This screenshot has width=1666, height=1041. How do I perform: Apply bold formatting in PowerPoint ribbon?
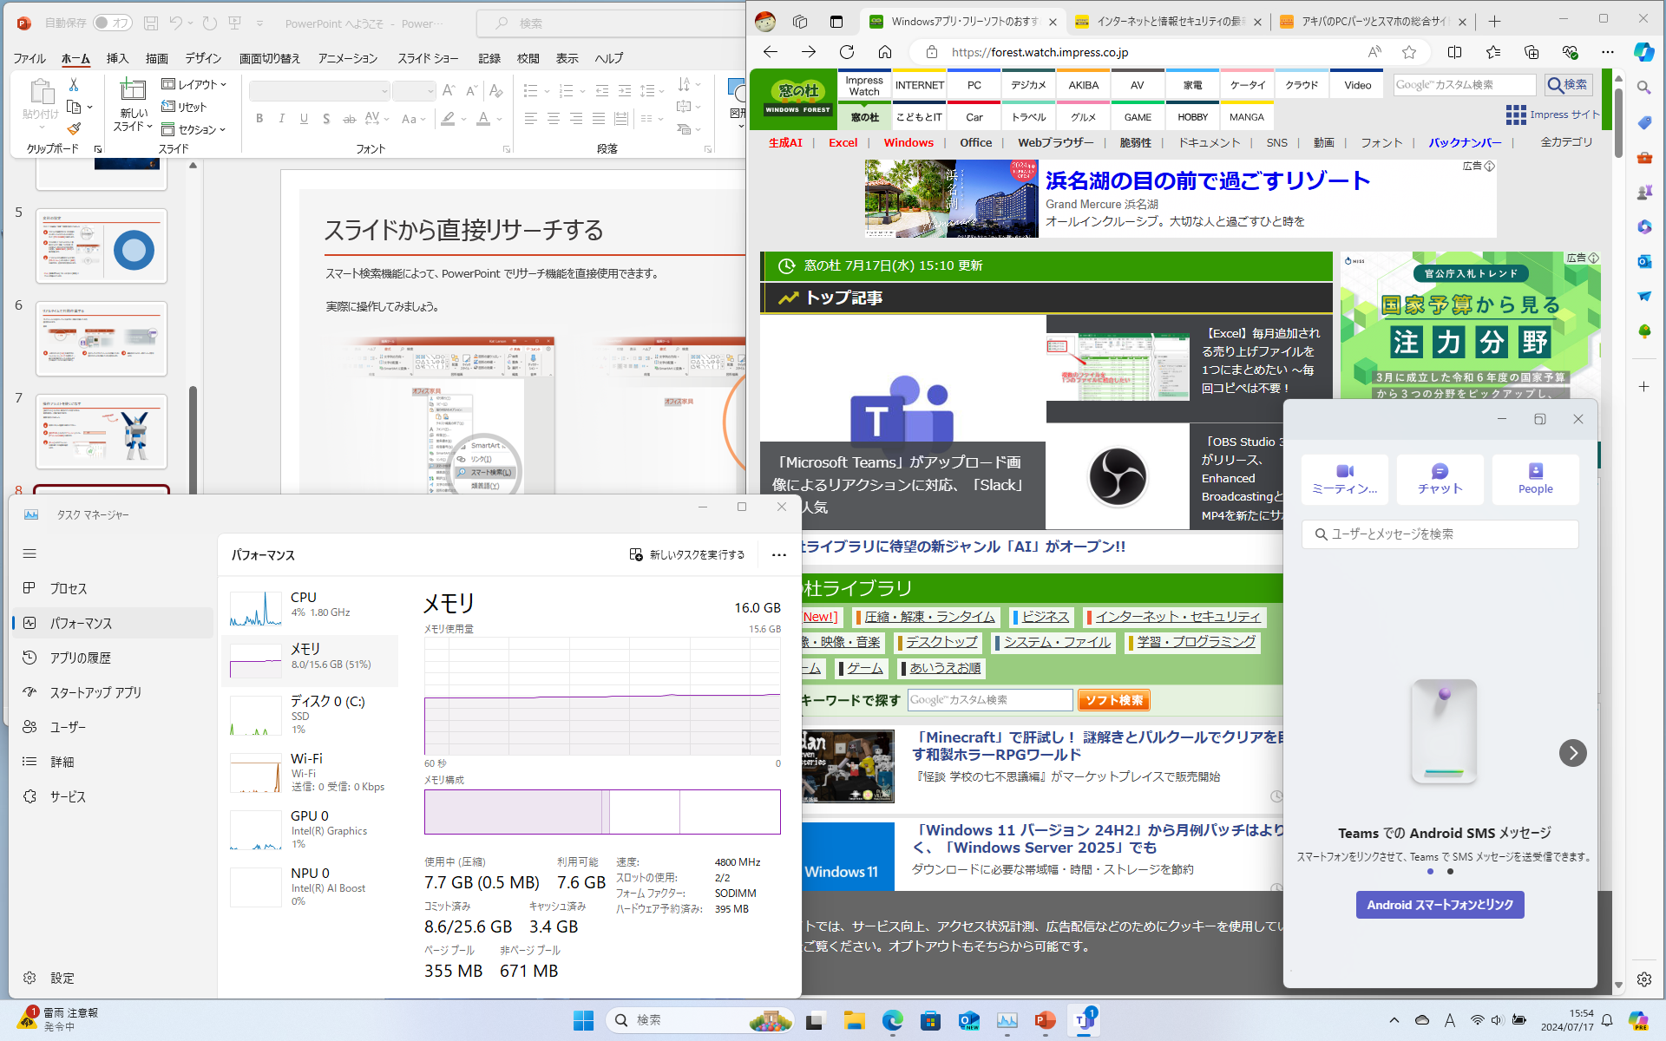tap(259, 119)
